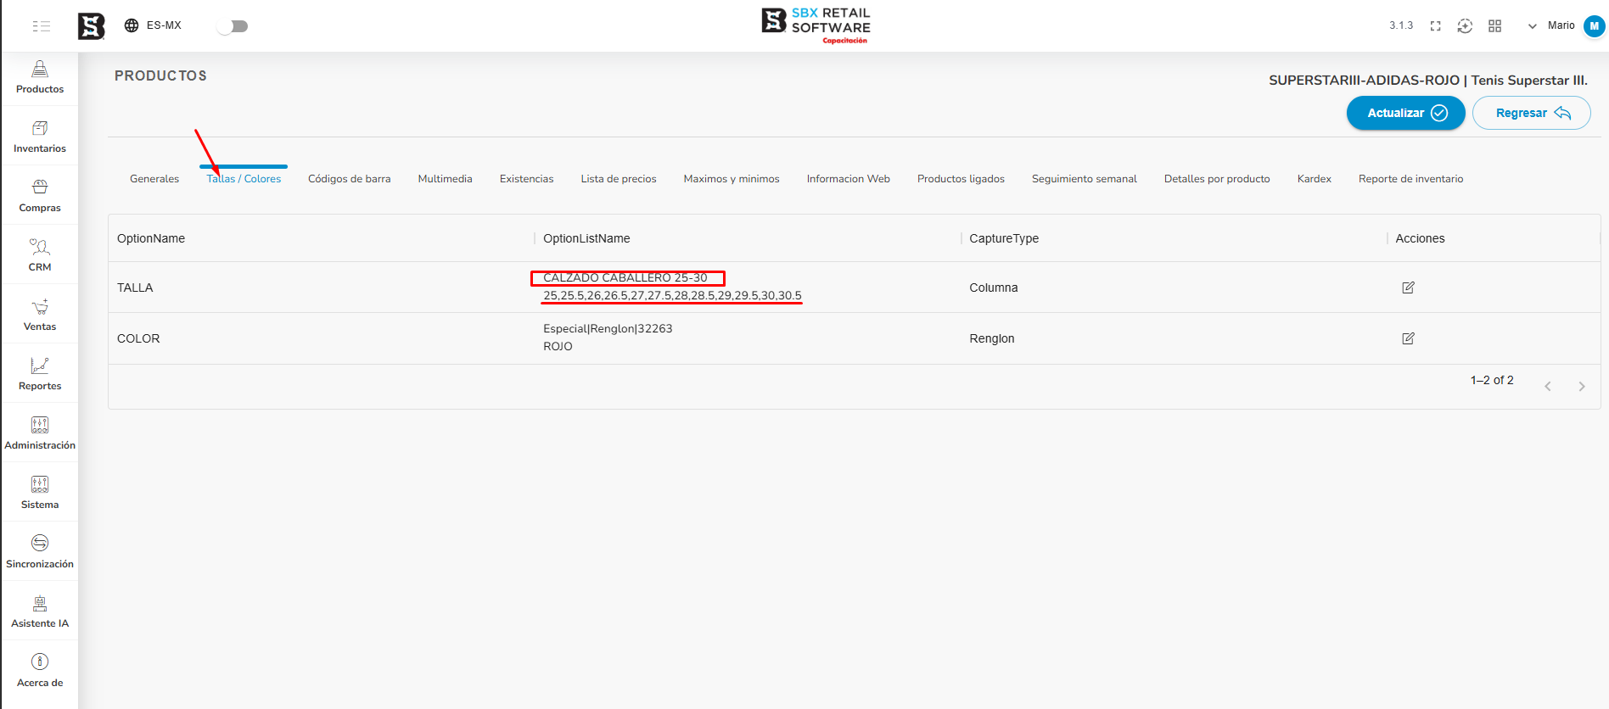Open the Ventas sidebar module

point(40,315)
